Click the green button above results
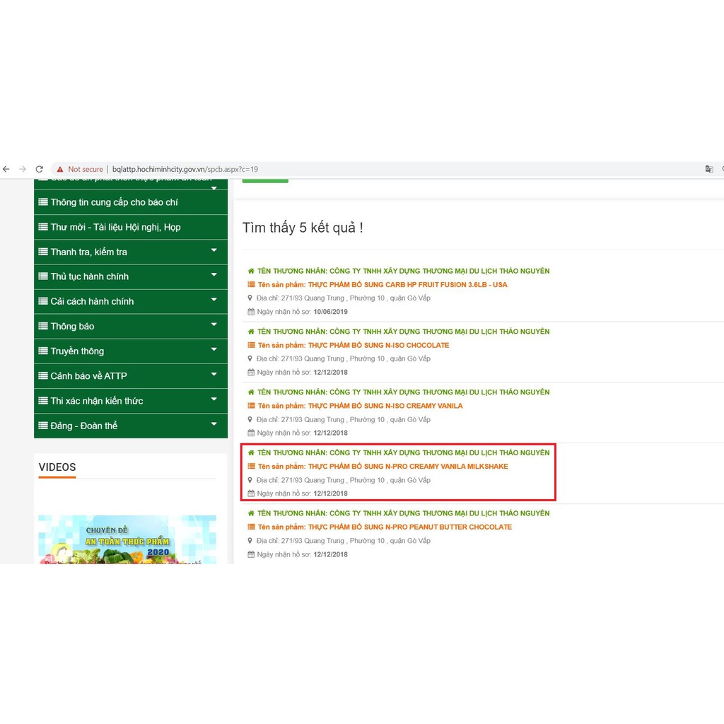 tap(265, 180)
